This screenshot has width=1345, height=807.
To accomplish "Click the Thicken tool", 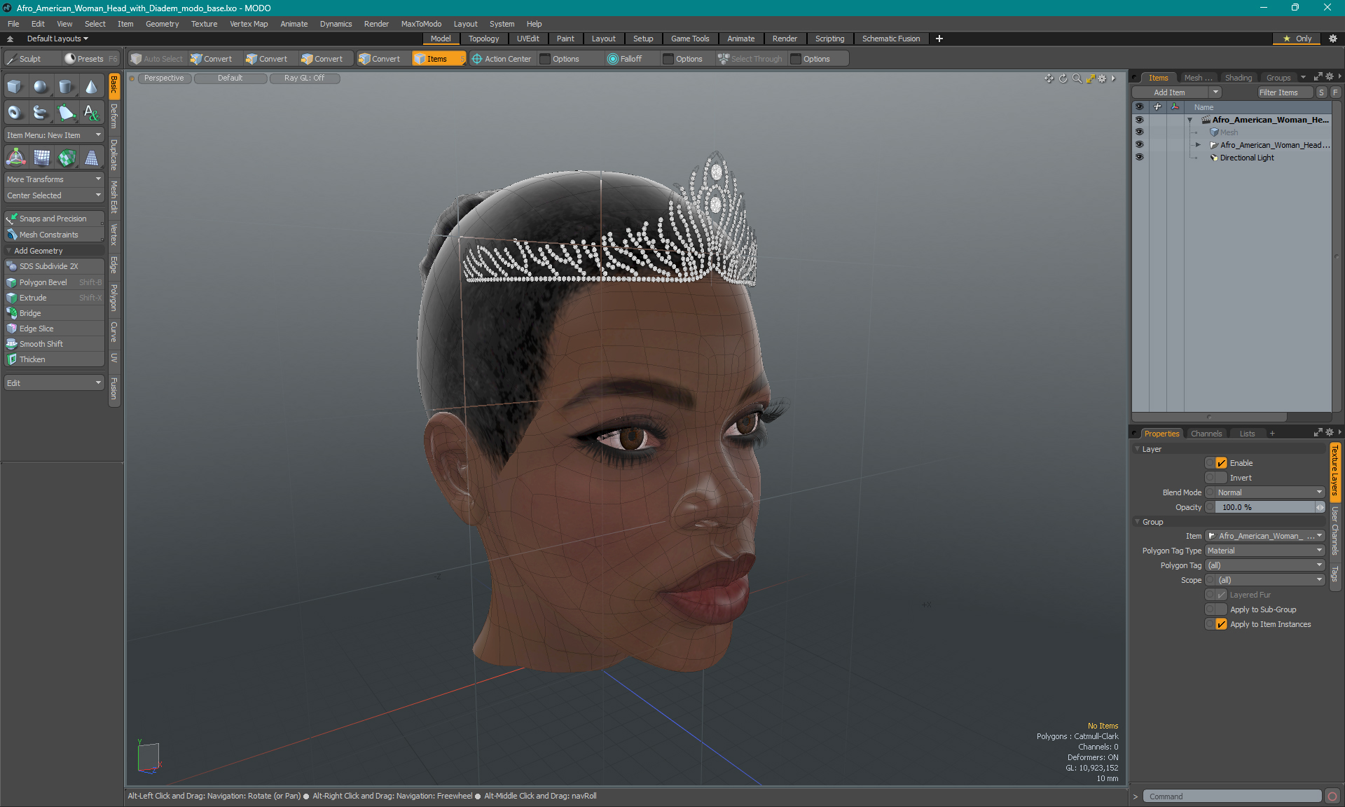I will (54, 359).
